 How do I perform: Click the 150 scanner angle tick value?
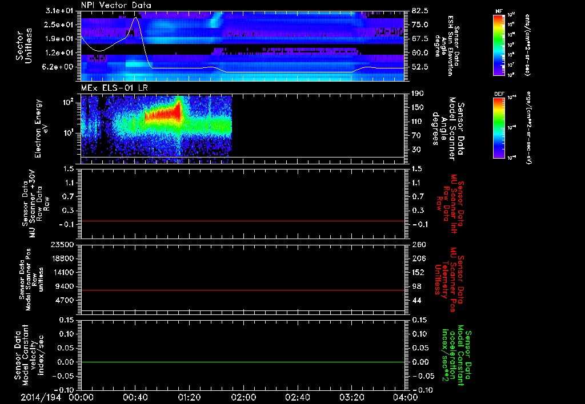(418, 108)
